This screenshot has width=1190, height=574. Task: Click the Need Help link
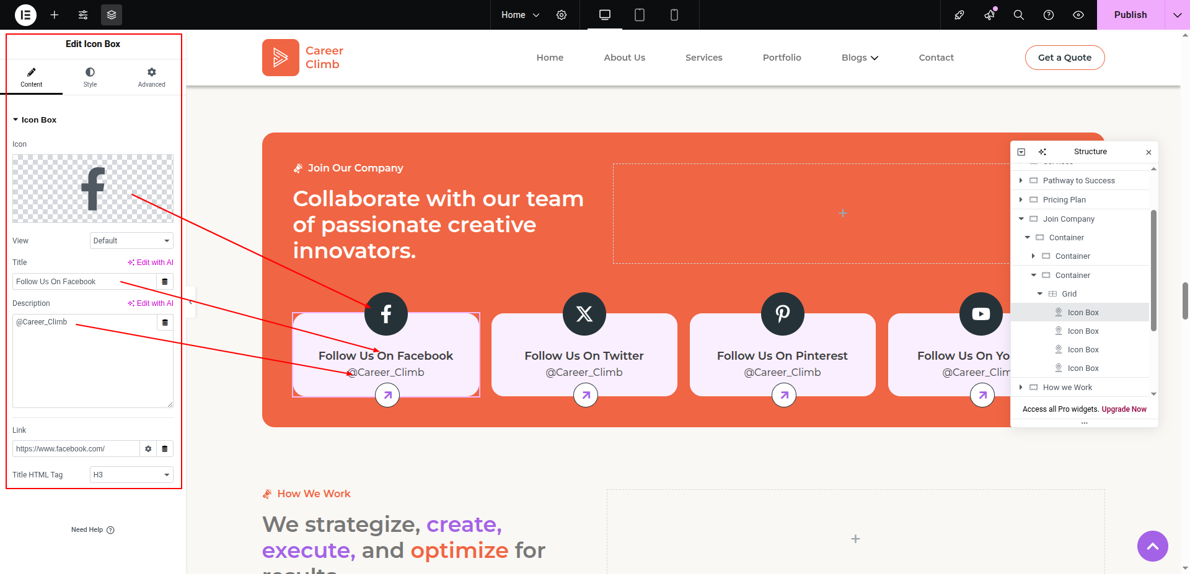point(93,530)
